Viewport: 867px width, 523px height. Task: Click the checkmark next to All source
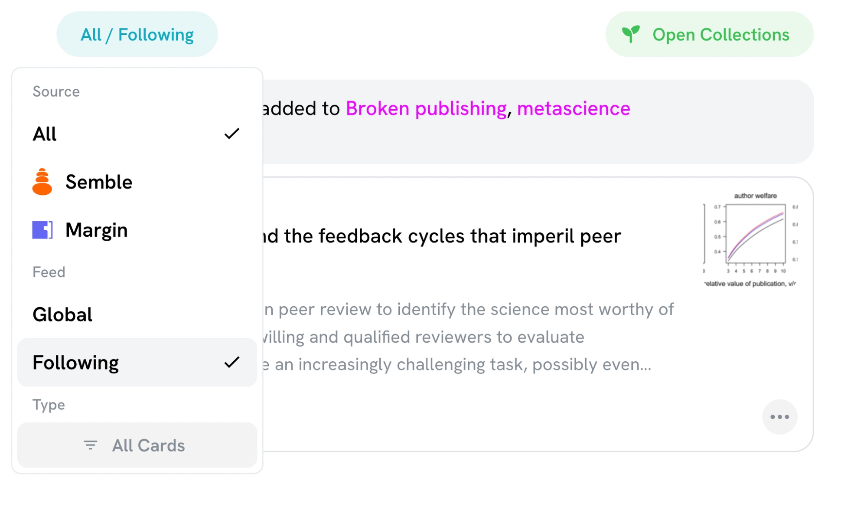tap(232, 134)
